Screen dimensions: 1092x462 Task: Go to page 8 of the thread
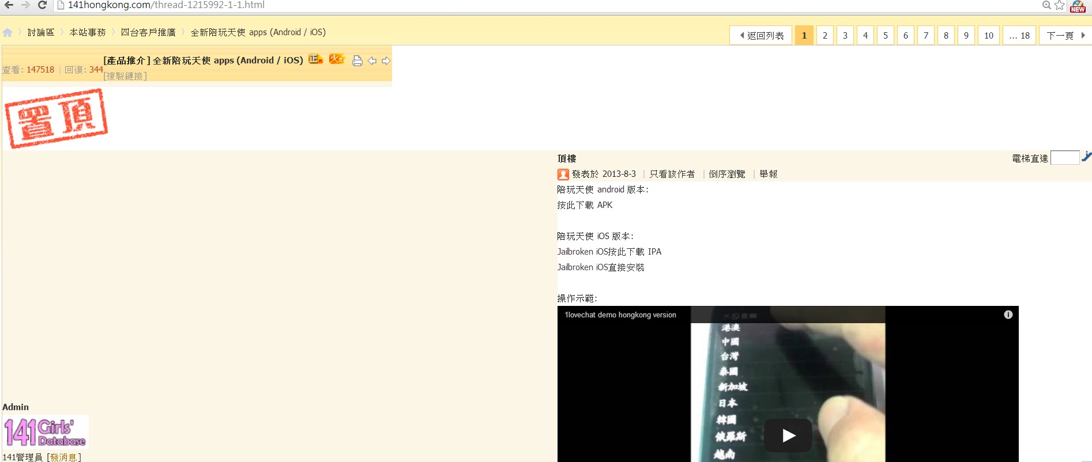(x=946, y=35)
